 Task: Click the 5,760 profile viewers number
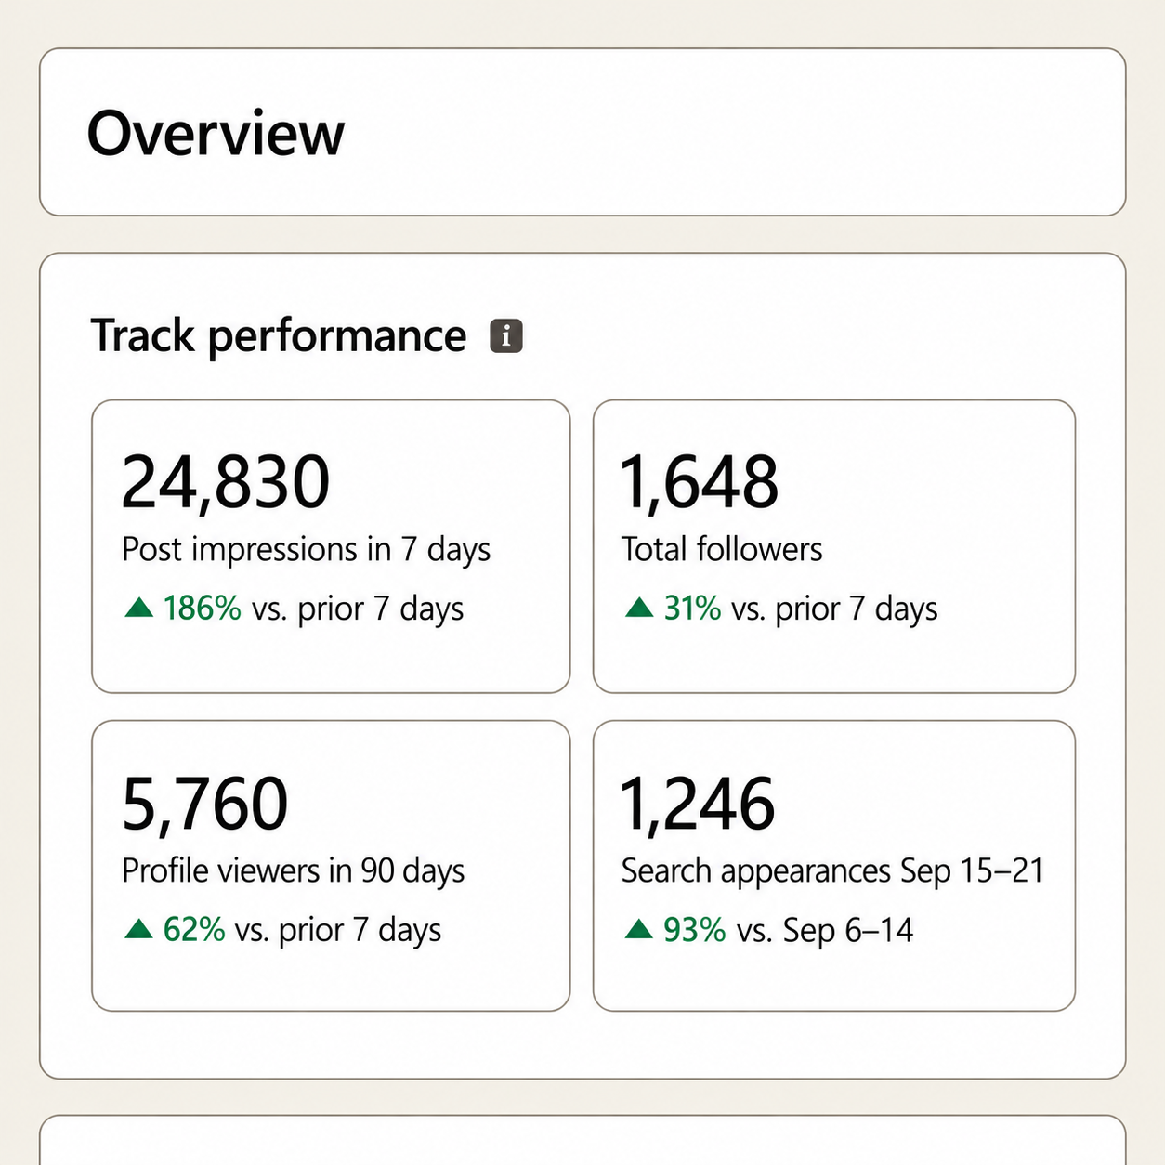[204, 804]
